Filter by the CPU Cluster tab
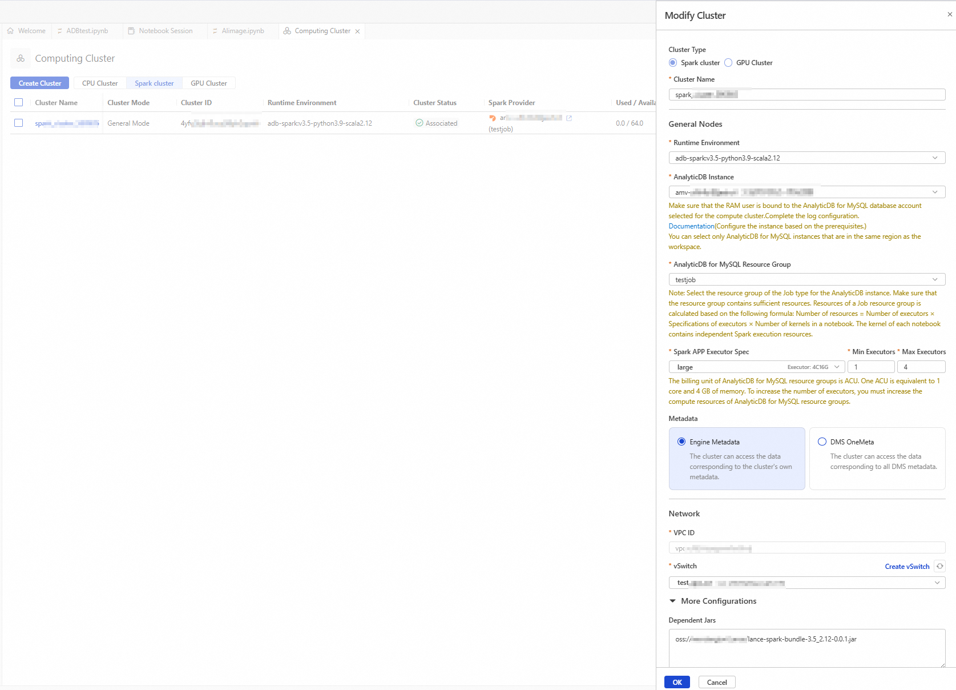The width and height of the screenshot is (956, 690). click(x=100, y=83)
